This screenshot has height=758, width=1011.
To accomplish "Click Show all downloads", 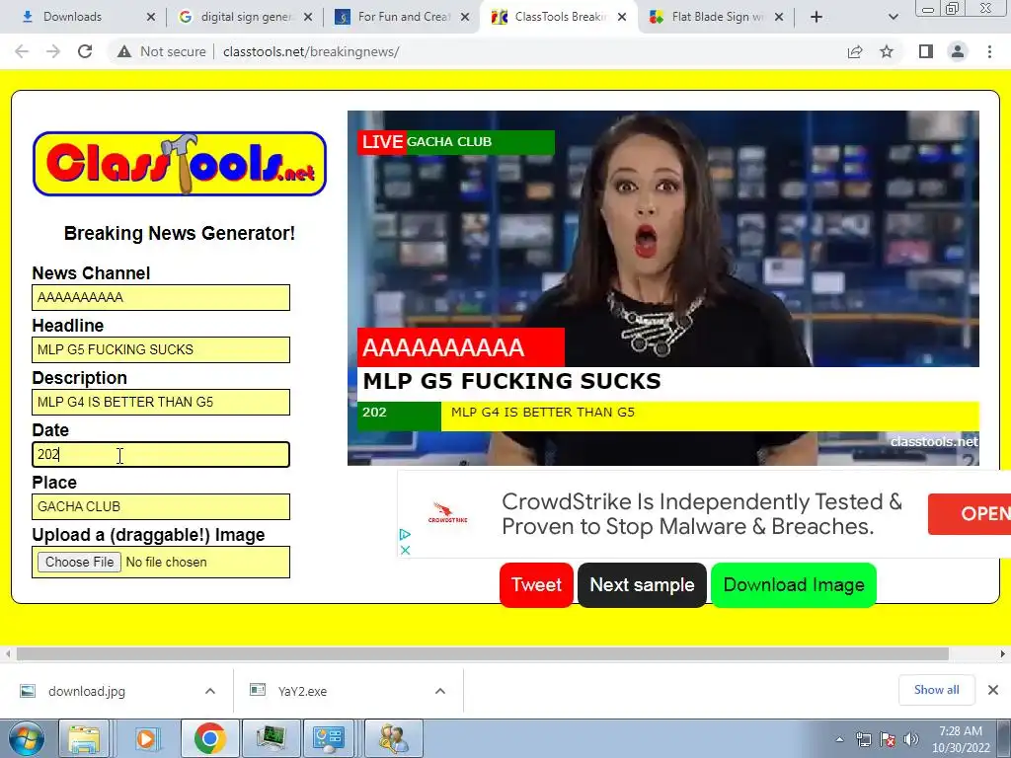I will [x=936, y=690].
